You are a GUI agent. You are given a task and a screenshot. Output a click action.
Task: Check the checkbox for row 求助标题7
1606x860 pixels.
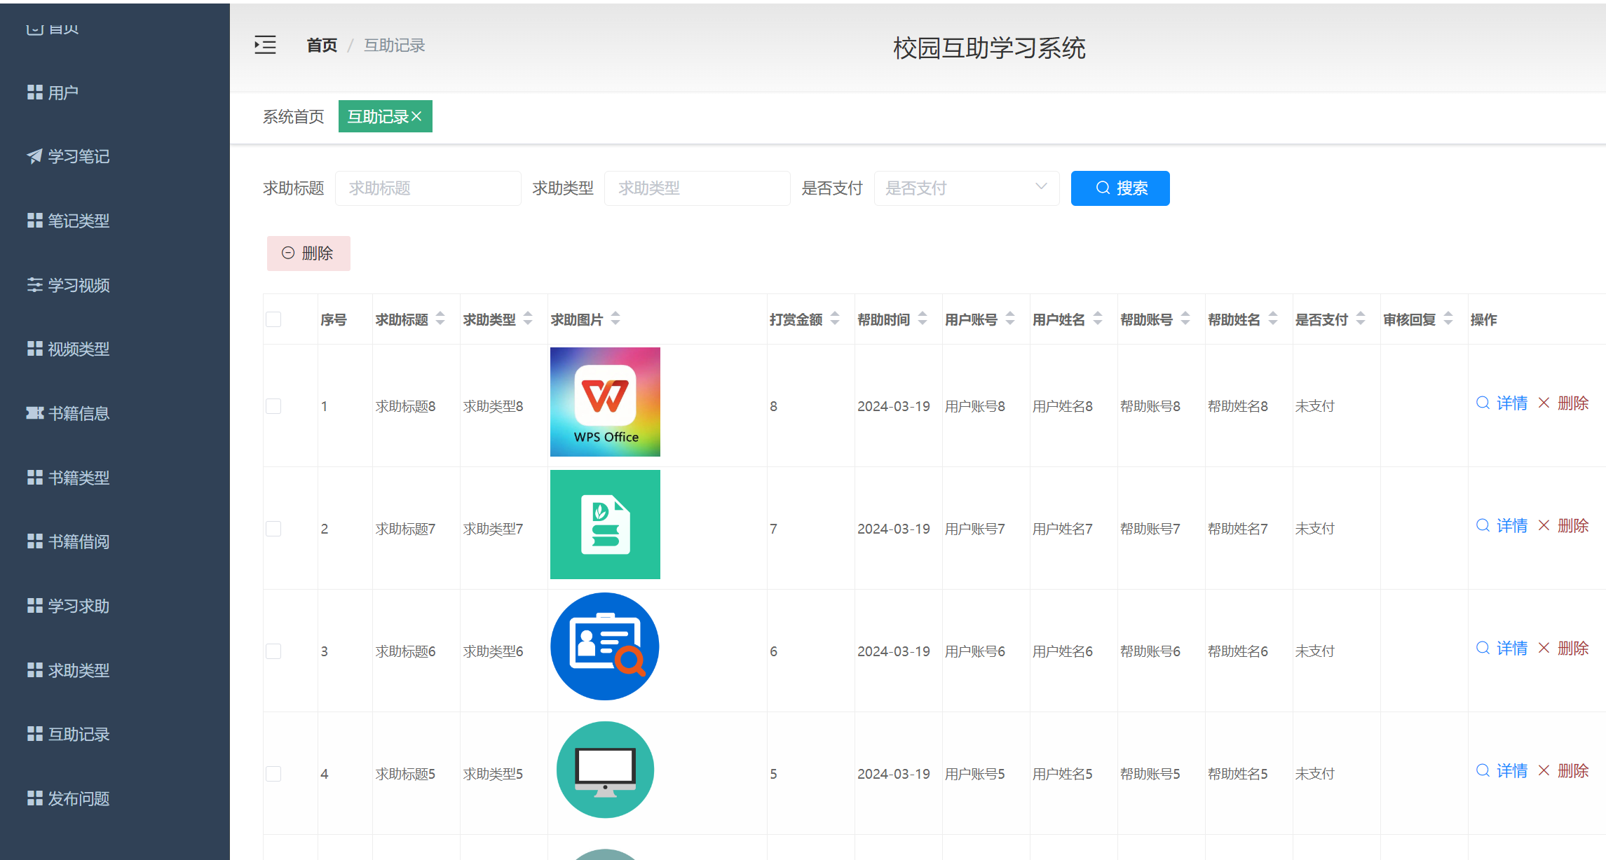pos(273,529)
